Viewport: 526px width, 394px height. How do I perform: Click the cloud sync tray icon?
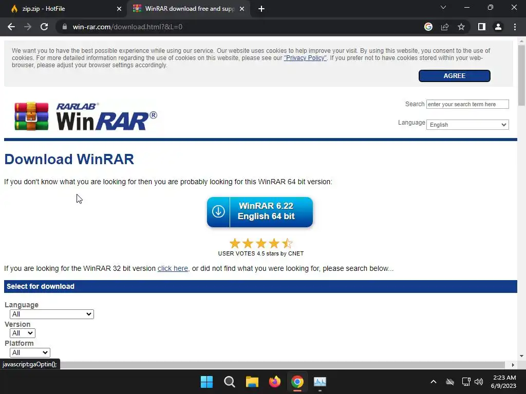[450, 382]
